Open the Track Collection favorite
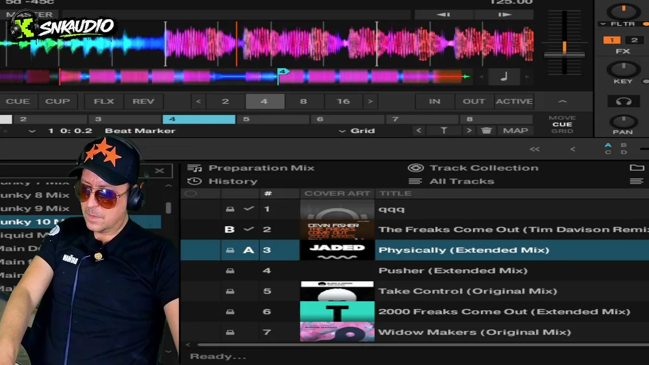The height and width of the screenshot is (365, 649). point(473,168)
